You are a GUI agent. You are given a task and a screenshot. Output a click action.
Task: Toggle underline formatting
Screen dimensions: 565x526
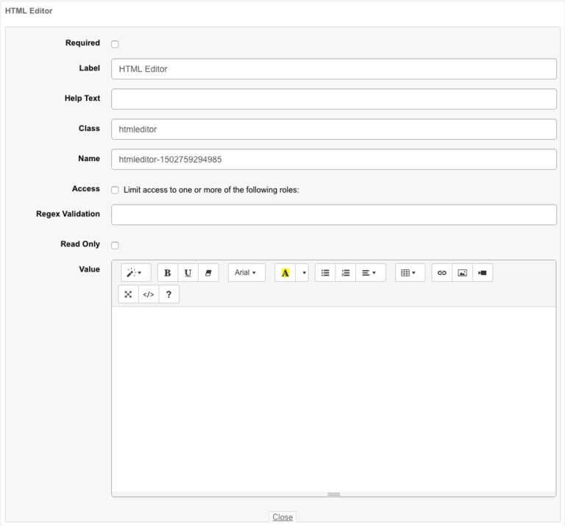(x=188, y=273)
